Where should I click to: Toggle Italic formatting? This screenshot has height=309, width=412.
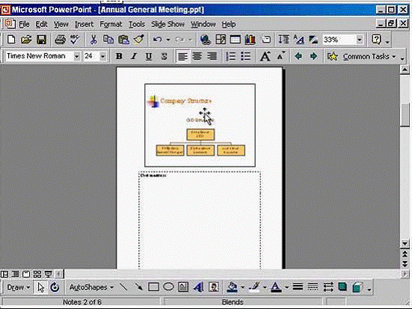click(134, 56)
